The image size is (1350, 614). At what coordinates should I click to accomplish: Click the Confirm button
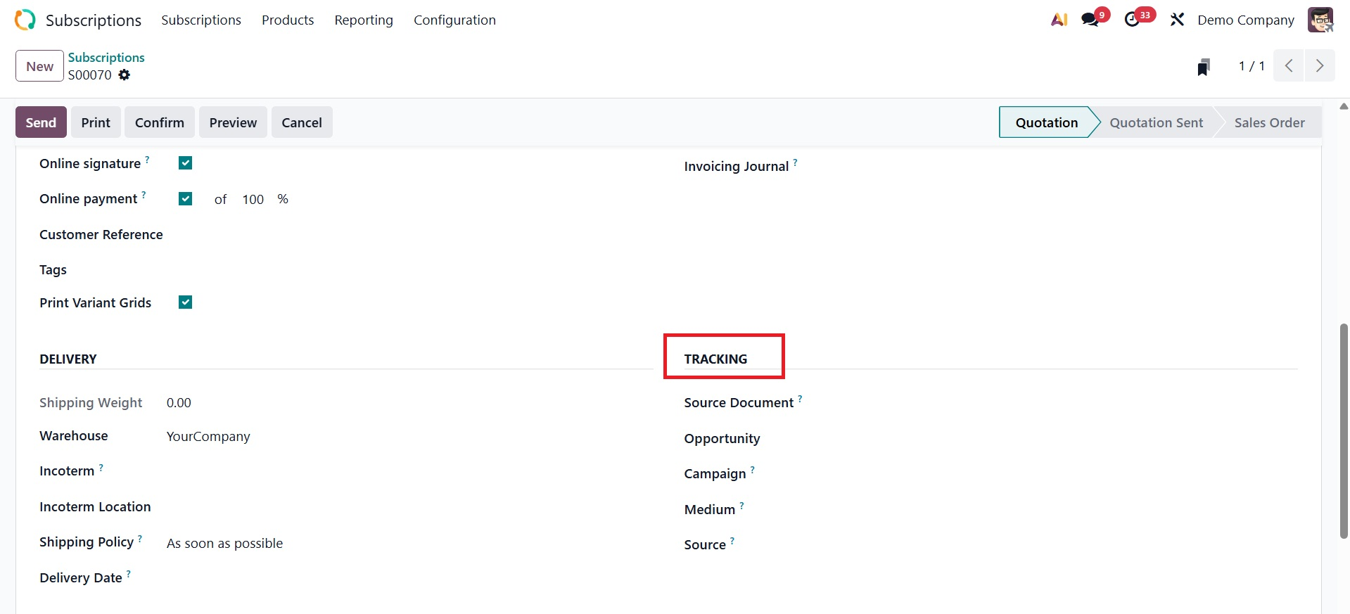click(160, 122)
